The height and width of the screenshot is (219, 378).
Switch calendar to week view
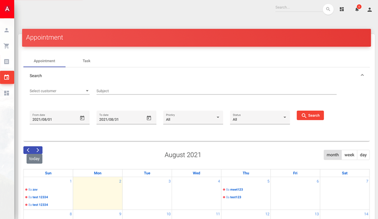click(349, 155)
